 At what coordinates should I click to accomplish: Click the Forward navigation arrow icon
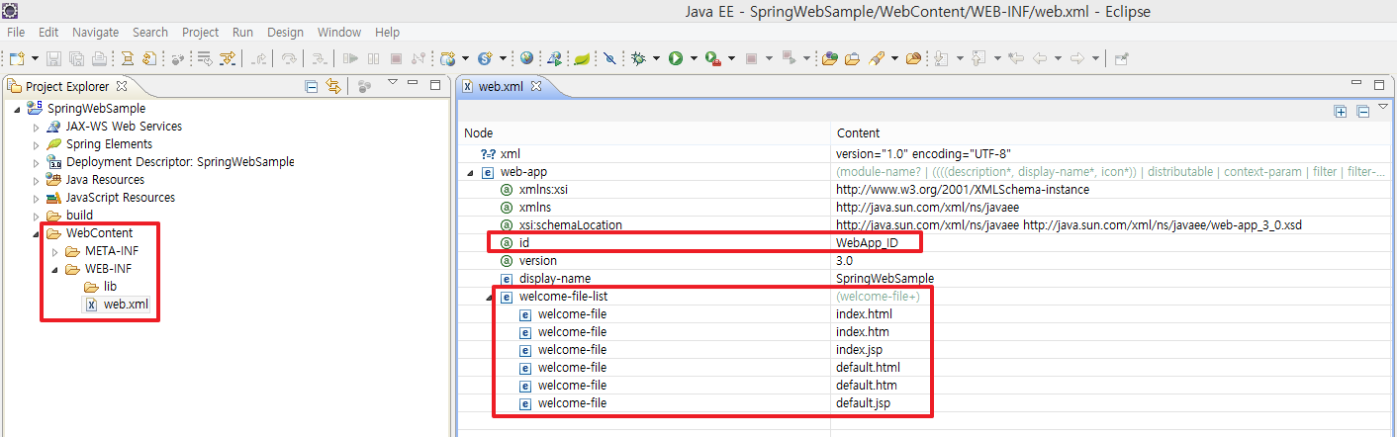1076,58
